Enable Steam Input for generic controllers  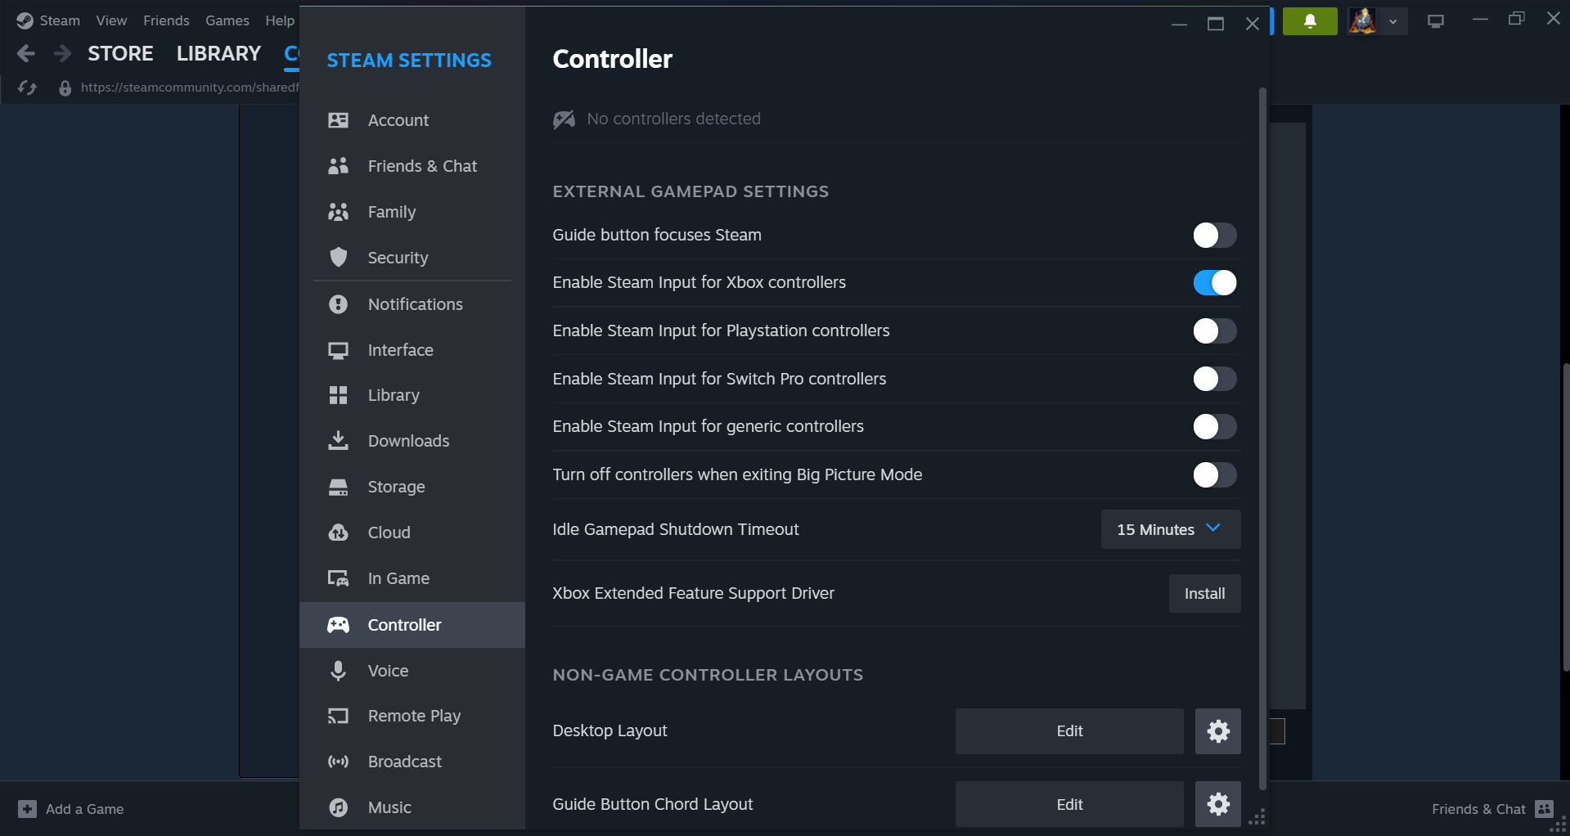[1214, 427]
